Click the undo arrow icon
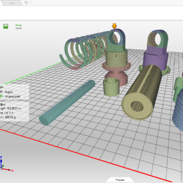Image resolution: width=183 pixels, height=183 pixels. [x=26, y=3]
